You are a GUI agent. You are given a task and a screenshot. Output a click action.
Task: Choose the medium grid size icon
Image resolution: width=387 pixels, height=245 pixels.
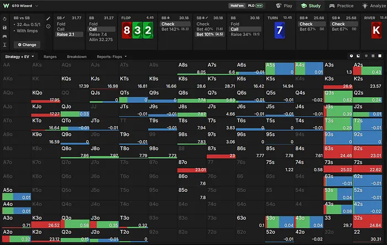coord(373,56)
